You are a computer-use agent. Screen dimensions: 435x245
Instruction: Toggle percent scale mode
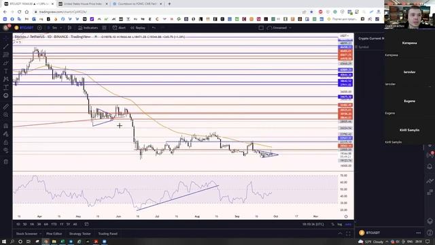(332, 224)
